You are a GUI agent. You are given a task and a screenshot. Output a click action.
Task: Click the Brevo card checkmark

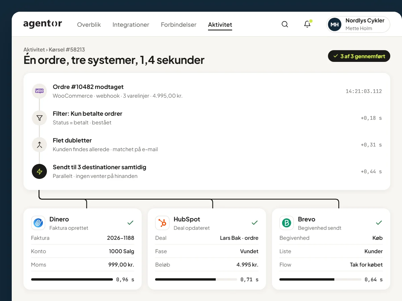coord(379,222)
